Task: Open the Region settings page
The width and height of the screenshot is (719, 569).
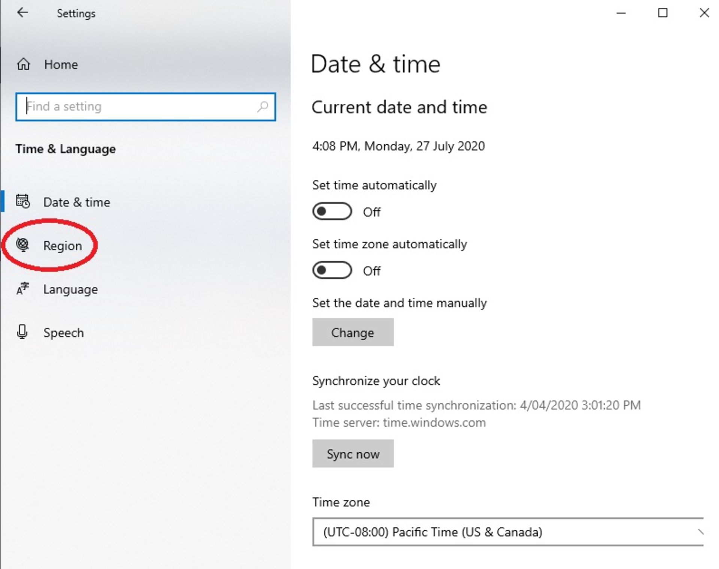Action: tap(62, 246)
